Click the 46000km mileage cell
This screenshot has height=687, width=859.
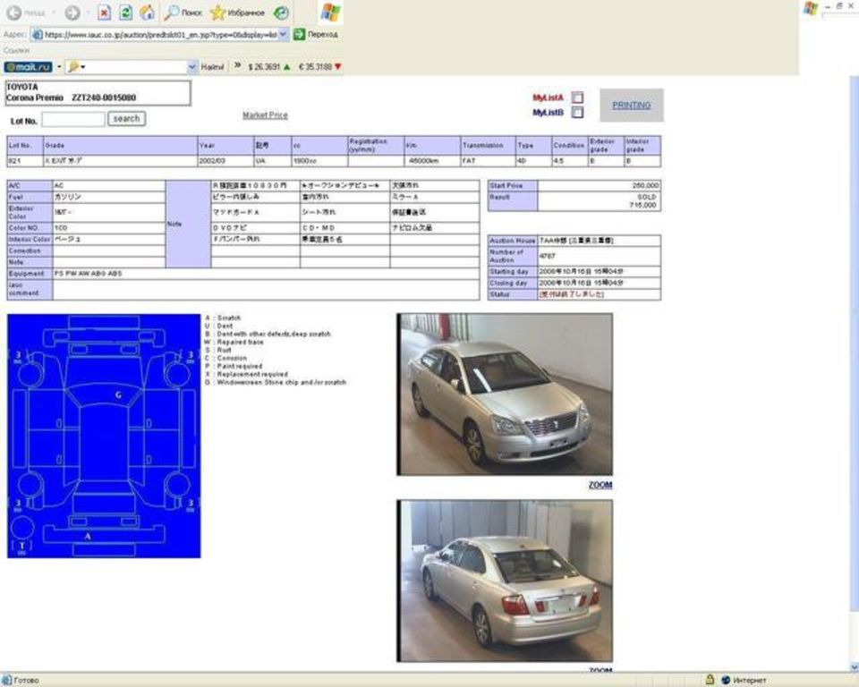(x=432, y=161)
